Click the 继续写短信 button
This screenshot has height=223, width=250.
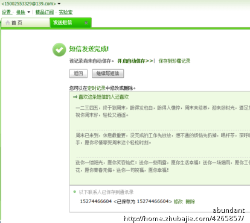point(107,74)
